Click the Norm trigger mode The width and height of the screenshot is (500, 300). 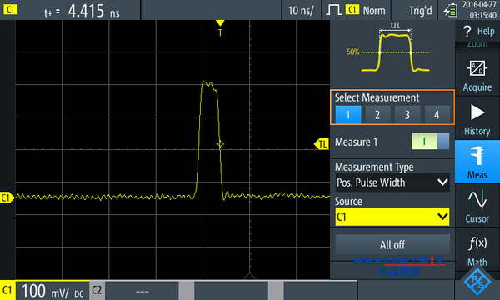[374, 11]
